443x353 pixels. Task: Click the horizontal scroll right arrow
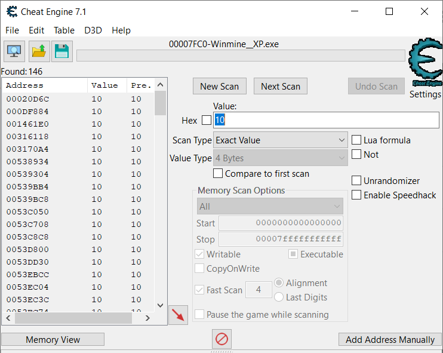click(147, 318)
